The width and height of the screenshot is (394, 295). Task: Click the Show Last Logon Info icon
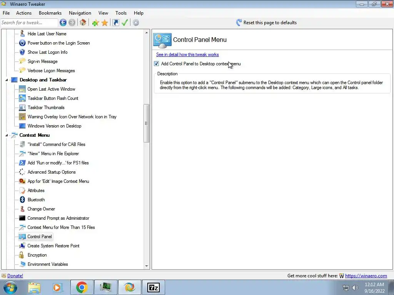[x=22, y=52]
